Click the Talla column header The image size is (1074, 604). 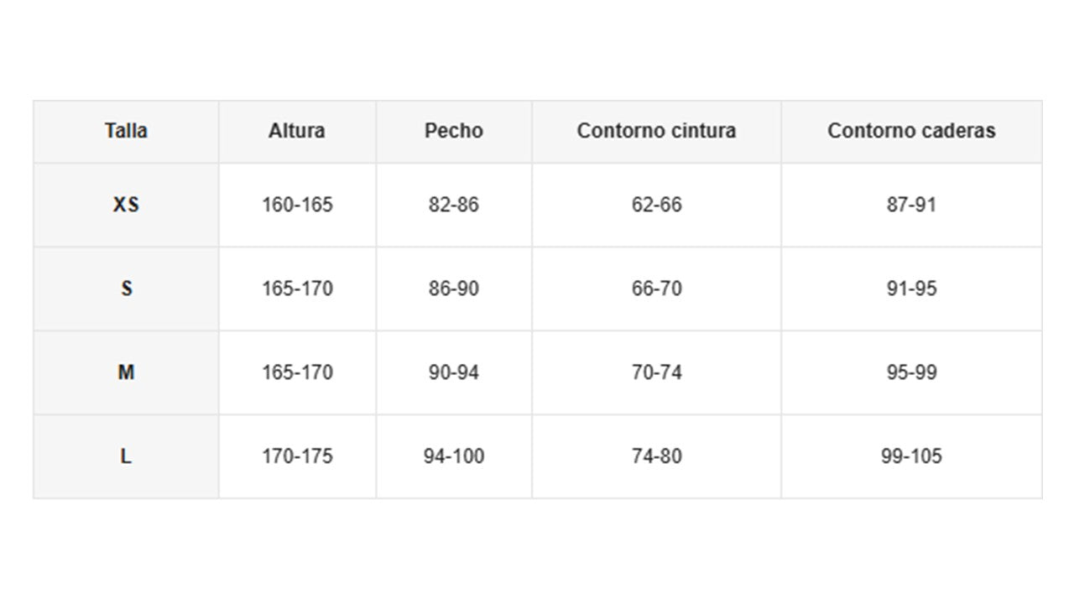click(x=126, y=131)
